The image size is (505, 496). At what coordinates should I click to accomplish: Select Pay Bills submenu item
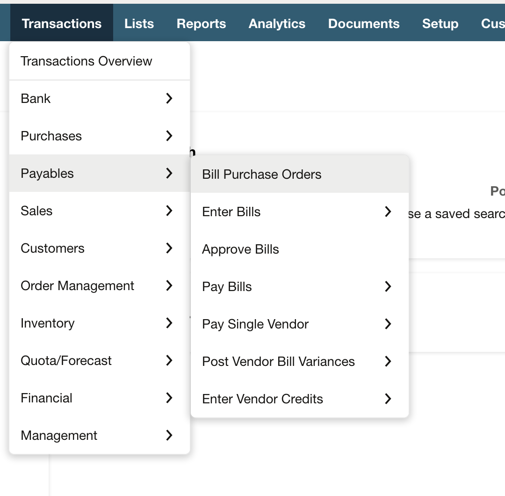(300, 286)
